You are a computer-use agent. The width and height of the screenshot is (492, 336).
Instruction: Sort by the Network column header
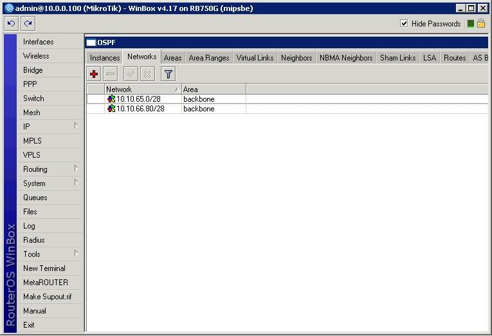point(143,89)
